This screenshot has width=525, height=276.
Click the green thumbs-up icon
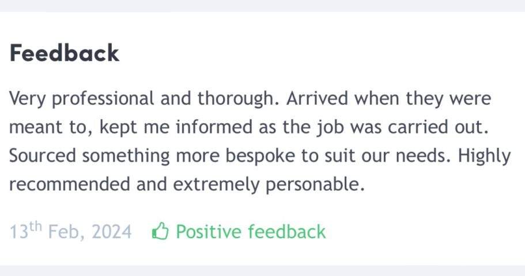(160, 231)
